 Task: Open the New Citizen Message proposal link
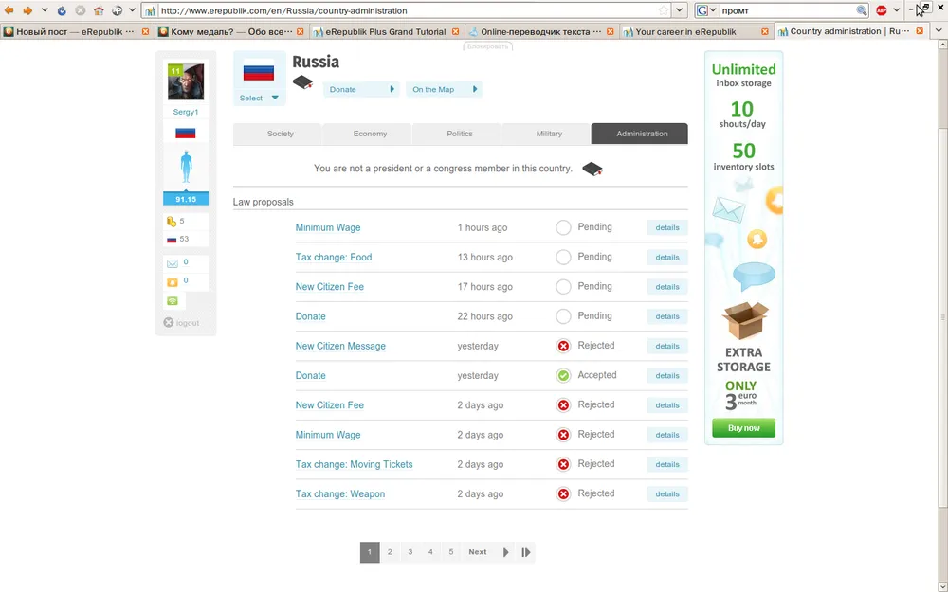pos(340,346)
